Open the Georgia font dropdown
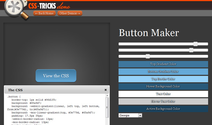This screenshot has height=125, width=212. click(130, 115)
